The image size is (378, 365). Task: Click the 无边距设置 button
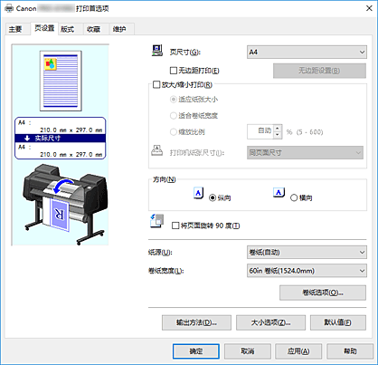point(319,71)
